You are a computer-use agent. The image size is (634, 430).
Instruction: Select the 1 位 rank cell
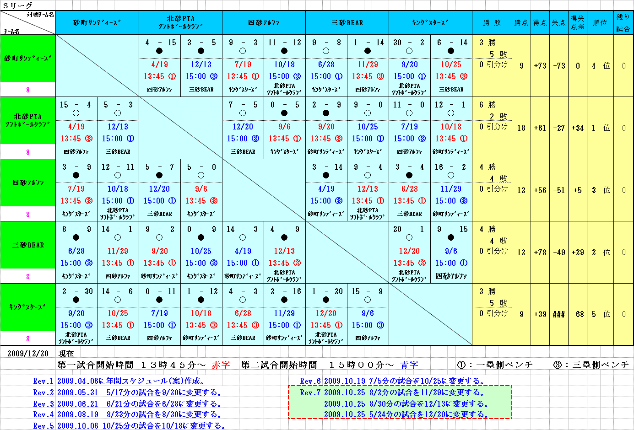click(x=600, y=128)
